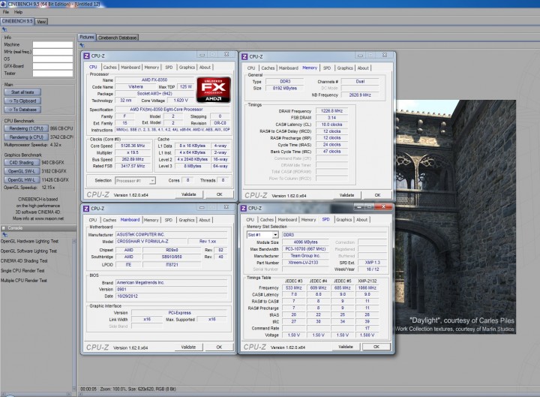This screenshot has height=397, width=540.
Task: Click the MHz (real freq.) input field
Action: tap(52, 52)
